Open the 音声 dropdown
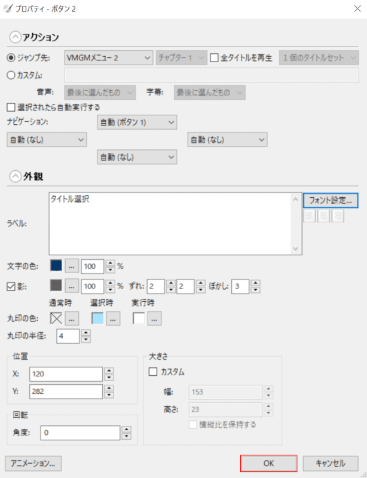Image resolution: width=367 pixels, height=478 pixels. coord(100,93)
